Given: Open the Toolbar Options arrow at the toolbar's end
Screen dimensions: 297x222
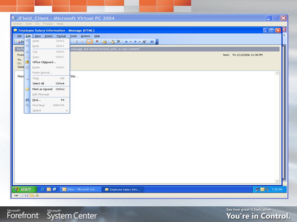Looking at the screenshot, I should click(x=157, y=42).
